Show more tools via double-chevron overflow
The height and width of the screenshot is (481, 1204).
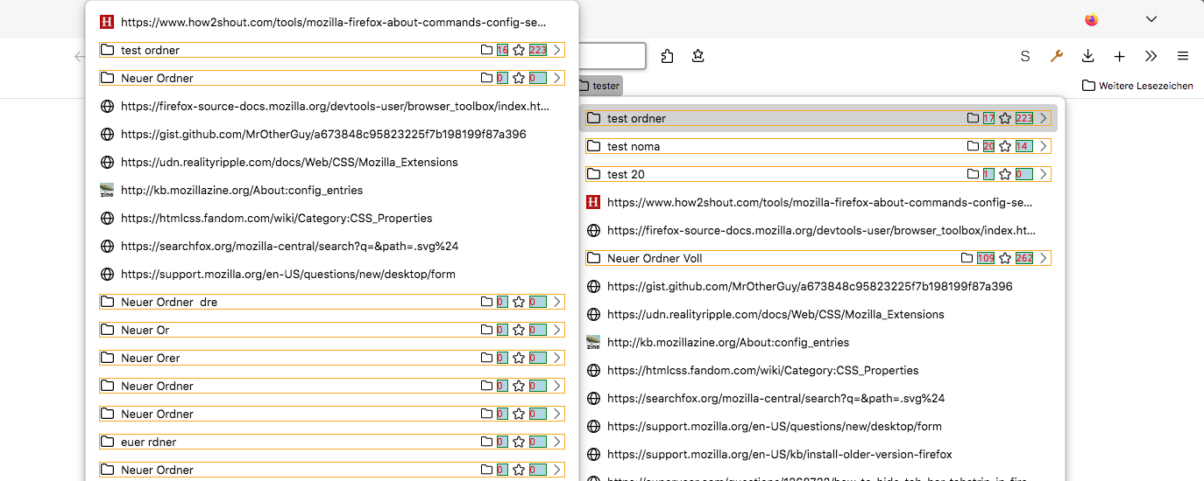coord(1151,56)
